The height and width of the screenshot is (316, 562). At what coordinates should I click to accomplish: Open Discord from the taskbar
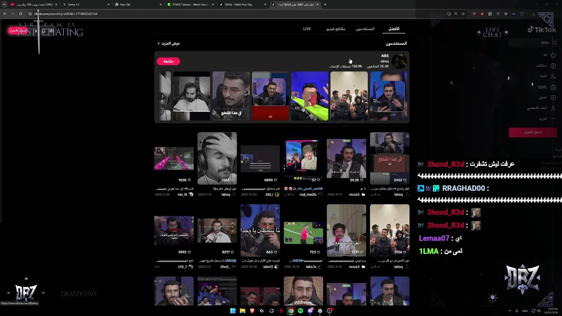[x=310, y=311]
